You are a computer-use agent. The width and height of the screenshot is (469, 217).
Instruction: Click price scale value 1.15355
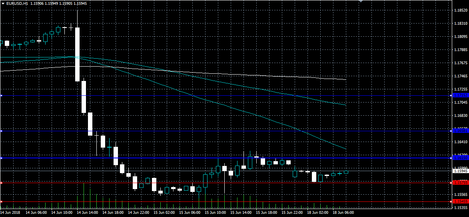tap(460, 207)
